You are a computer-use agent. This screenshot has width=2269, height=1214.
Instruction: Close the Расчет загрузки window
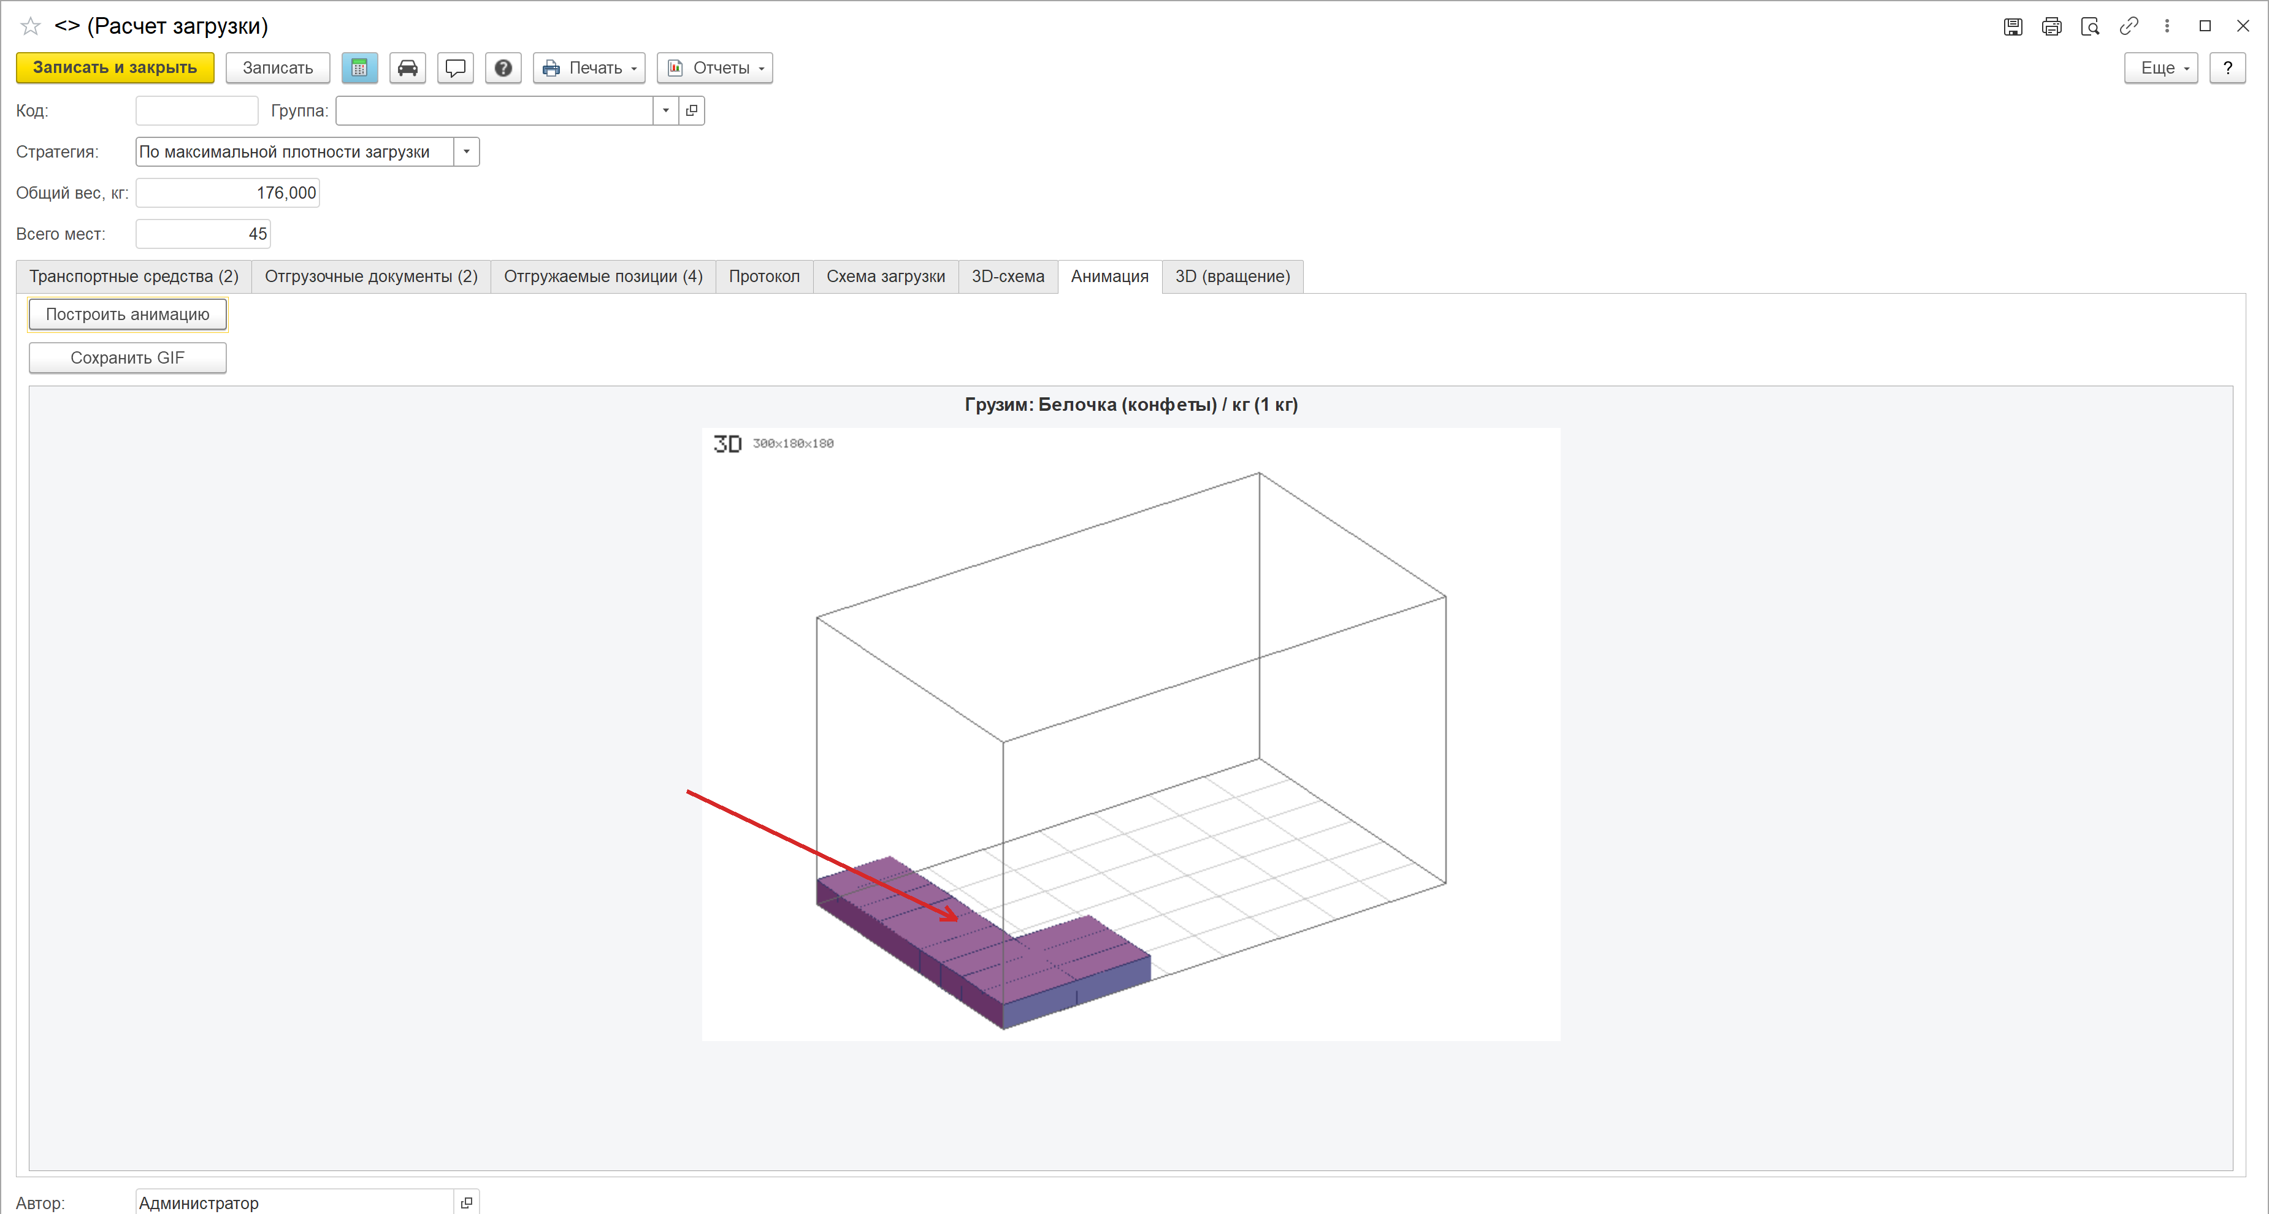click(x=2243, y=26)
